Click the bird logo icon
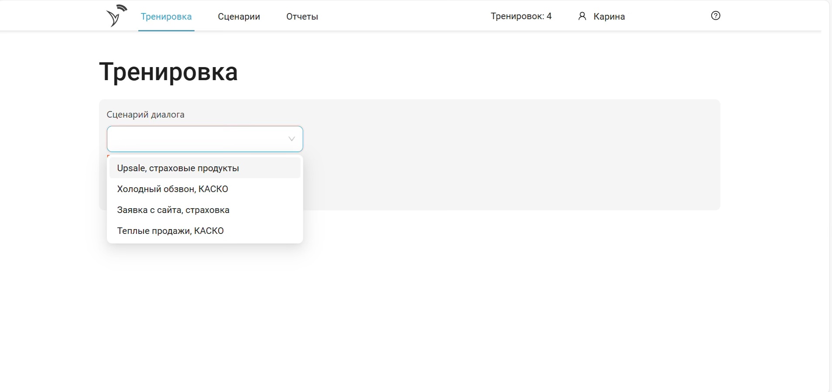The image size is (832, 392). pyautogui.click(x=116, y=16)
